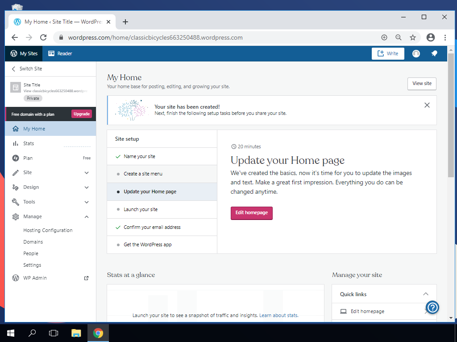
Task: Open File Explorer from taskbar
Action: tap(76, 333)
